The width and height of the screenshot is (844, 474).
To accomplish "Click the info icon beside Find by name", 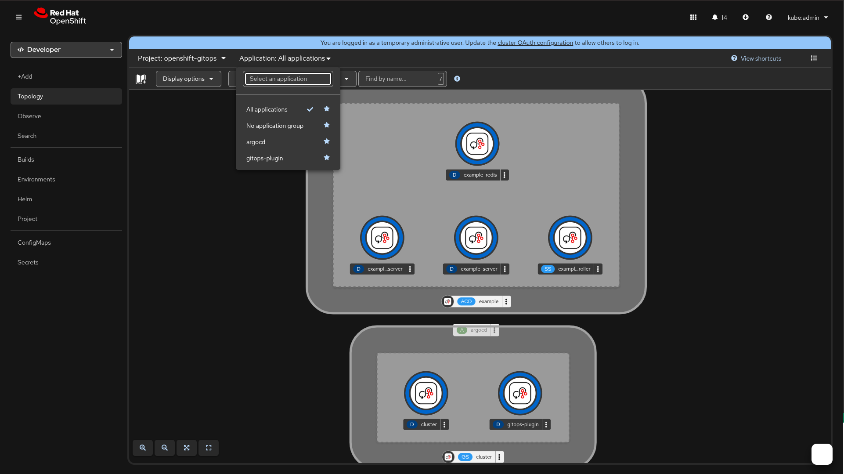I will click(x=457, y=79).
